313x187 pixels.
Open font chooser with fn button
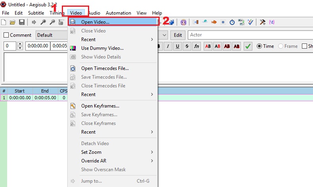coord(197,46)
